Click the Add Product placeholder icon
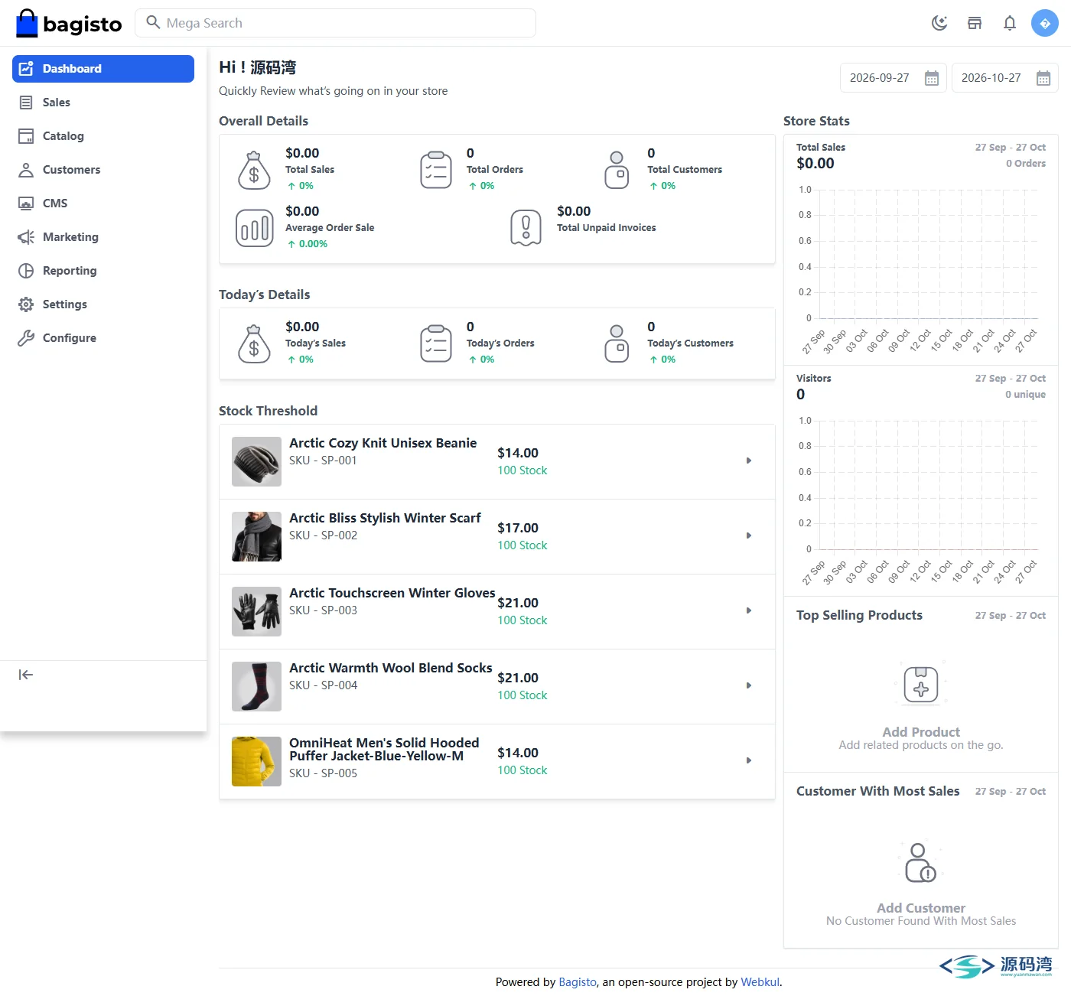This screenshot has width=1071, height=996. [921, 685]
